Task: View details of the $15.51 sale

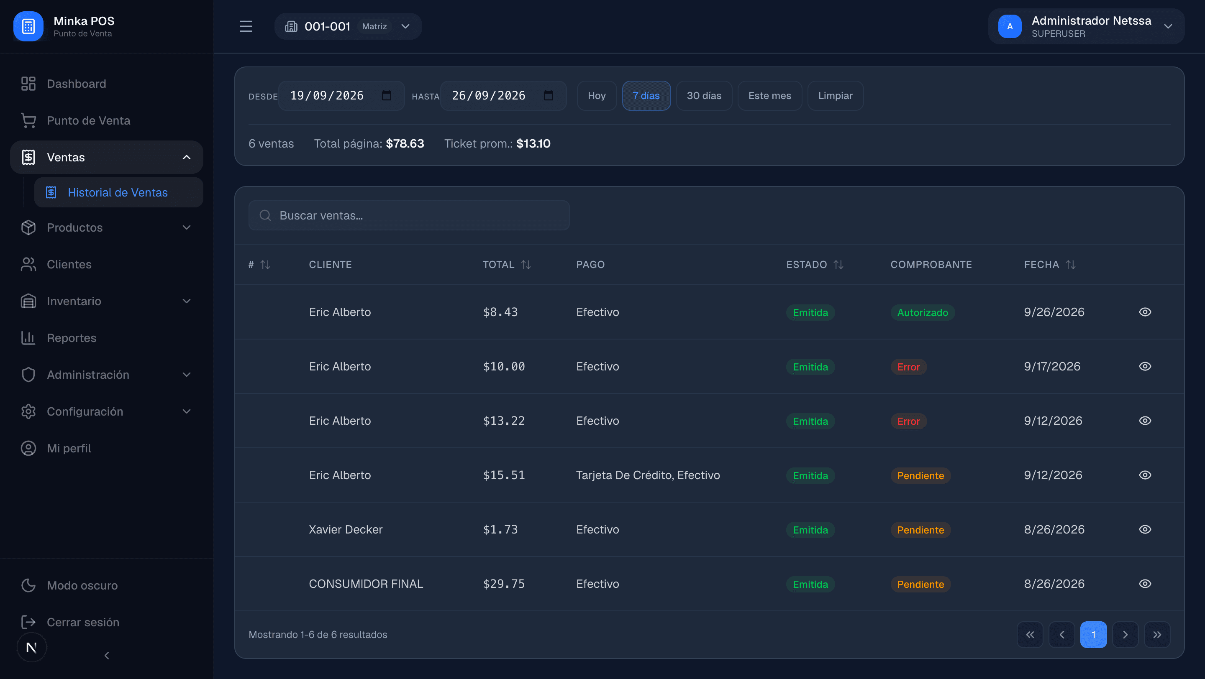Action: [x=1145, y=475]
